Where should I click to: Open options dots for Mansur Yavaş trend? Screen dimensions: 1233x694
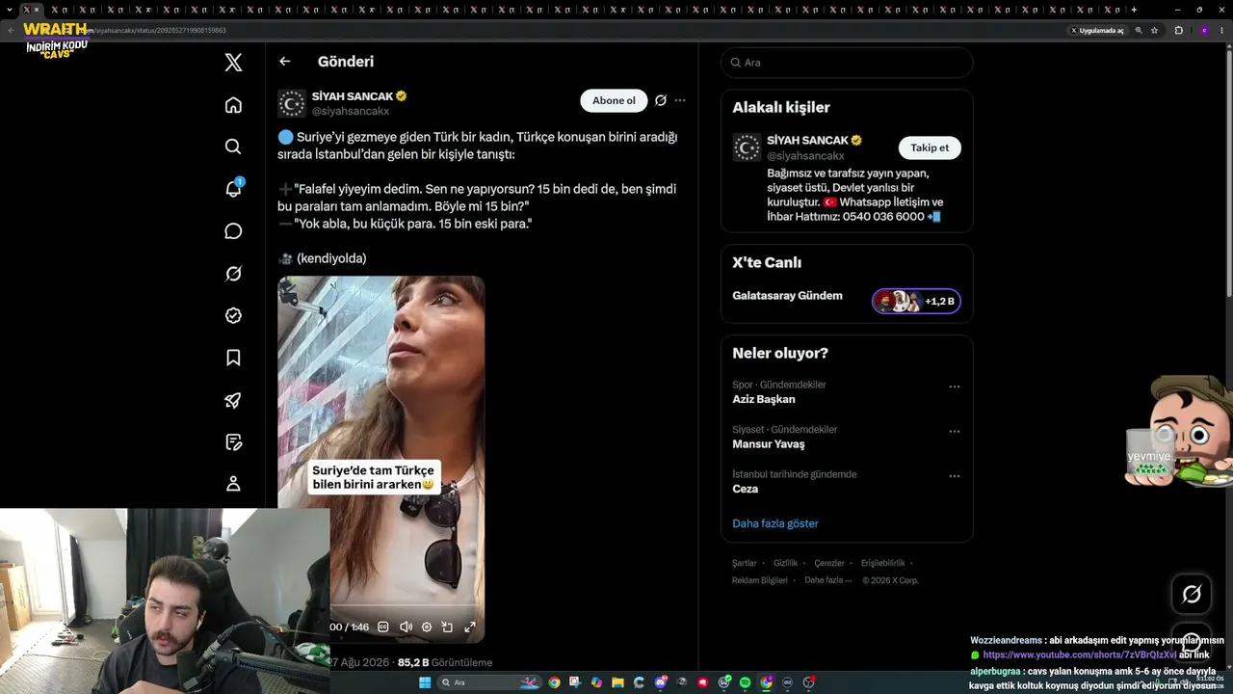point(955,431)
